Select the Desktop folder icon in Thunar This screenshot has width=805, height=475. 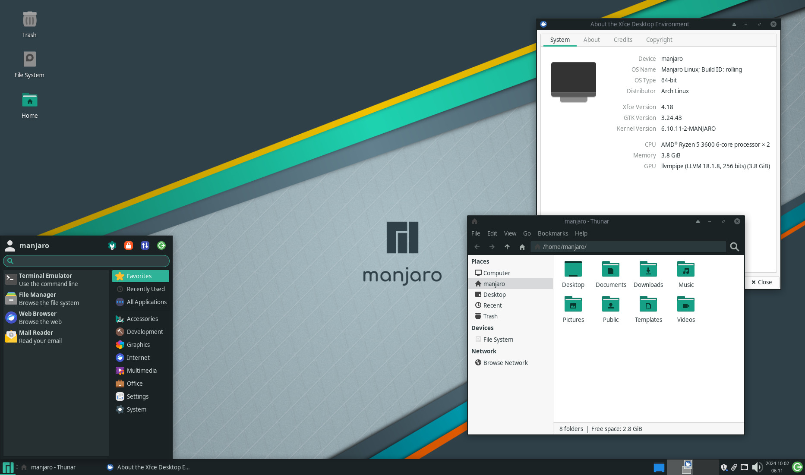(x=573, y=274)
